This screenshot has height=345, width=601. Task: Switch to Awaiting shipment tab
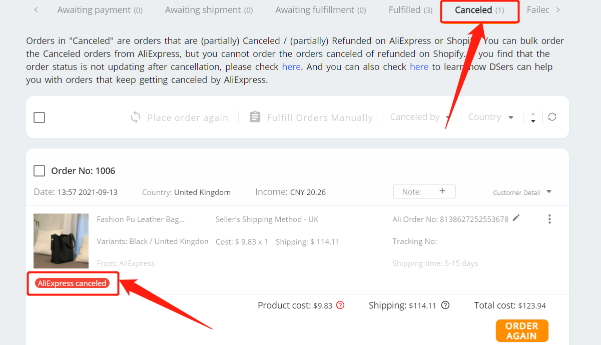click(x=209, y=10)
